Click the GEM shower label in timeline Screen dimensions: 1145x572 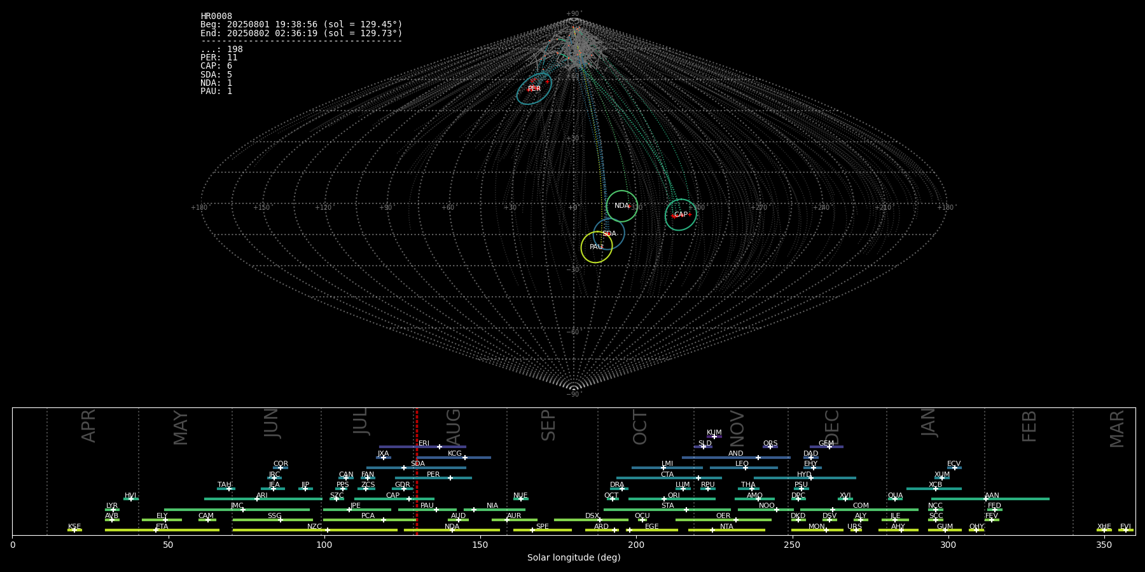click(826, 444)
